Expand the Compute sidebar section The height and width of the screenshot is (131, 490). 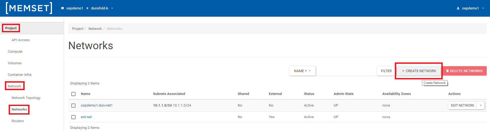[15, 52]
